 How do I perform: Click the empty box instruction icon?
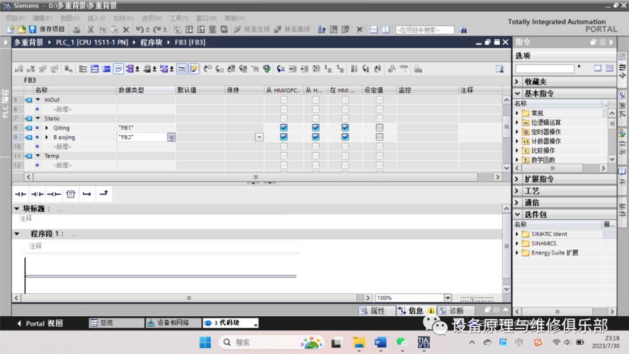[x=70, y=194]
